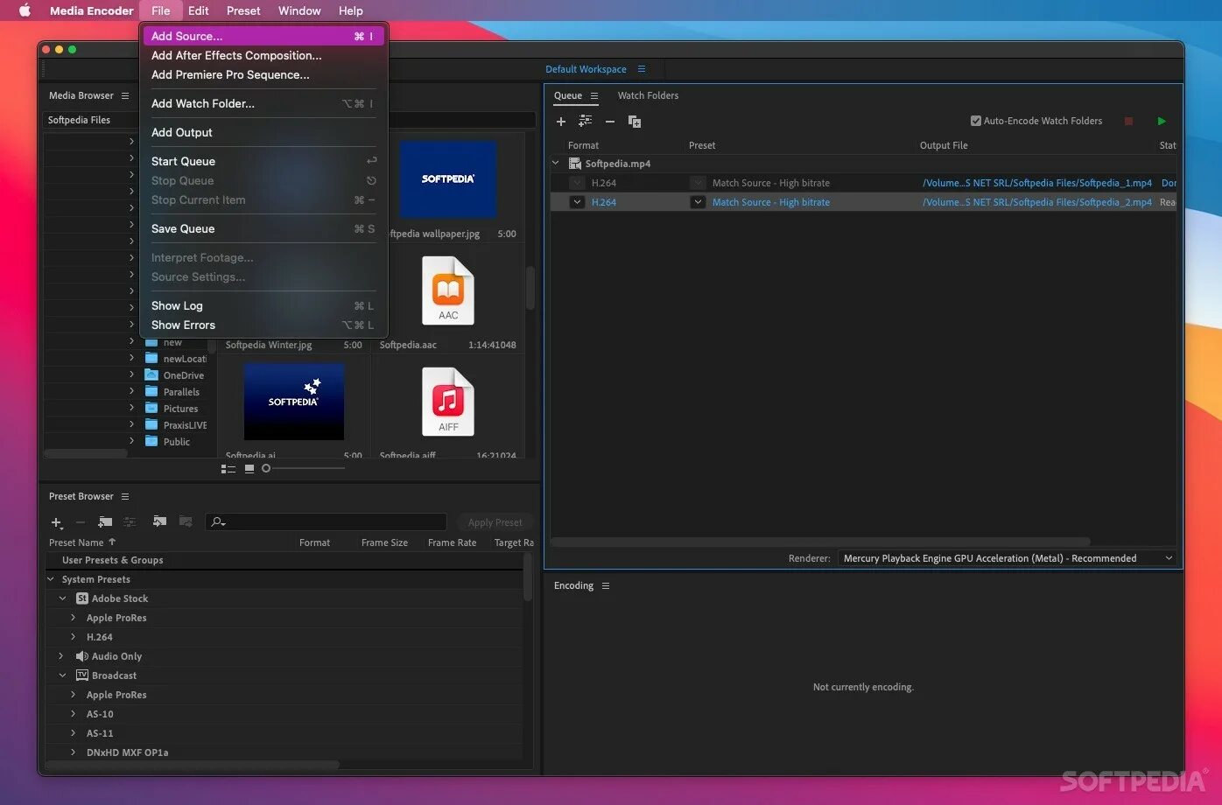
Task: Click the Pictures folder icon
Action: [151, 409]
